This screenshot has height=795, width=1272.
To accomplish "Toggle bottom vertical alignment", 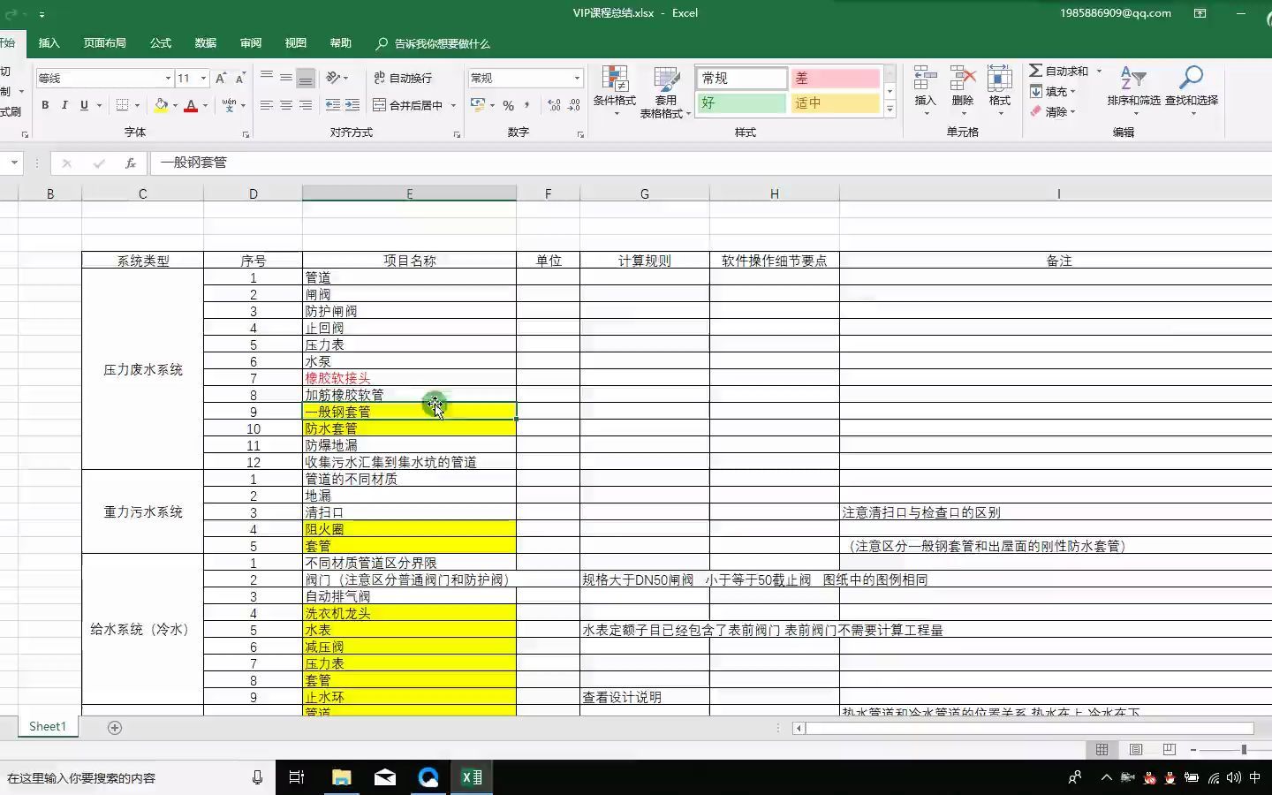I will tap(306, 78).
